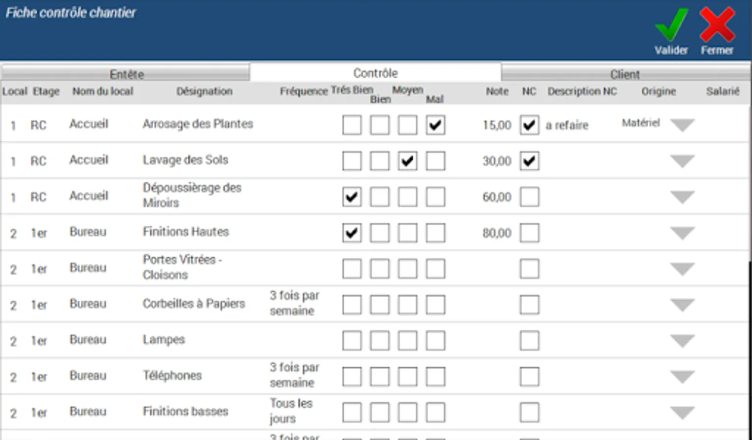This screenshot has height=440, width=752.
Task: Click the red Fermer cross icon
Action: click(x=717, y=24)
